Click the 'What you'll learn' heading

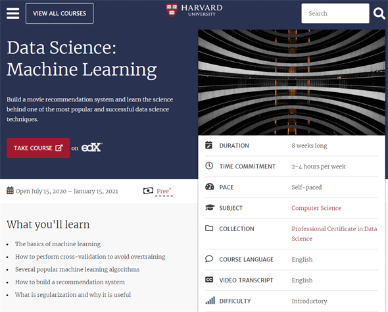[48, 224]
